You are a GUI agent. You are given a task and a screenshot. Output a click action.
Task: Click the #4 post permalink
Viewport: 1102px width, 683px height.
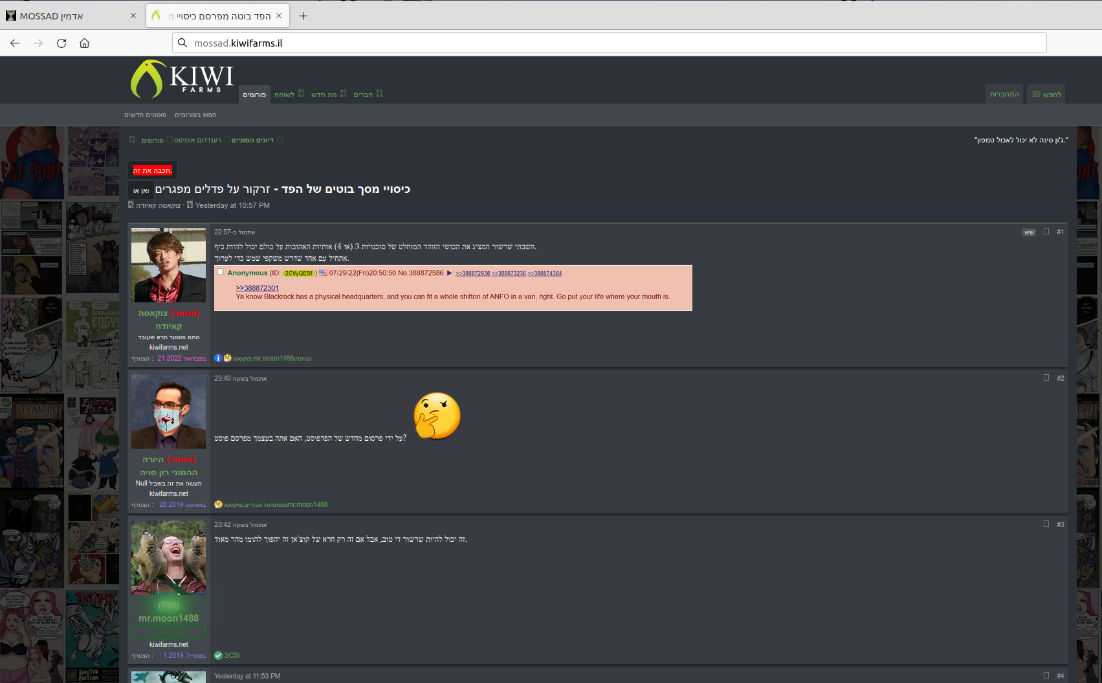[1060, 676]
